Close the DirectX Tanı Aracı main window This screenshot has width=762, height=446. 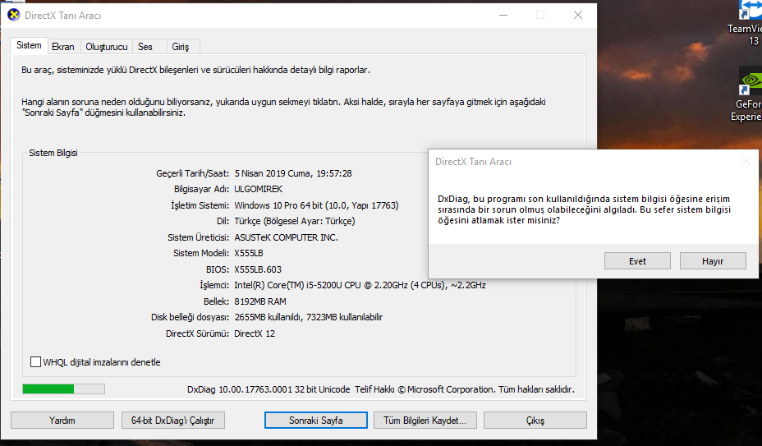click(x=578, y=15)
